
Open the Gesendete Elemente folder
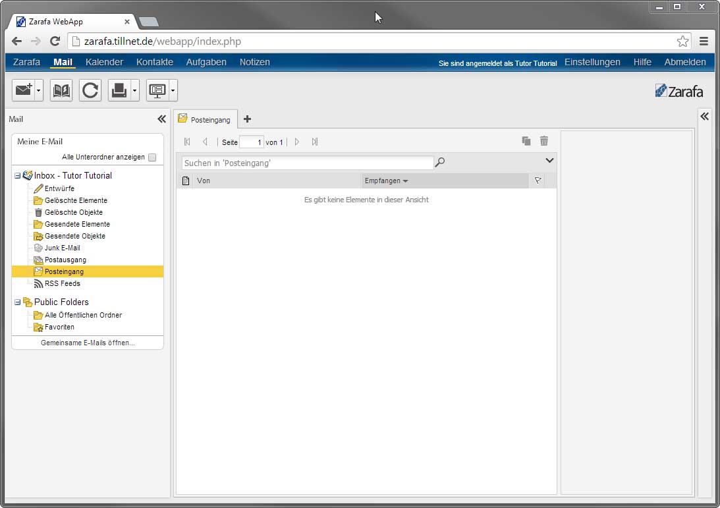[77, 224]
